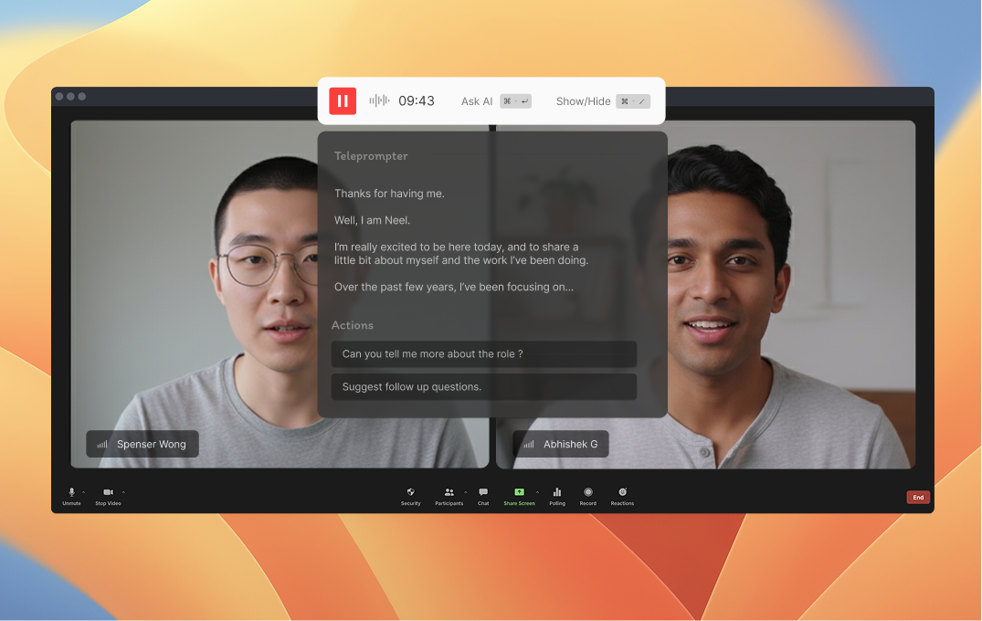The height and width of the screenshot is (621, 982).
Task: Click the red End meeting button
Action: (x=918, y=497)
